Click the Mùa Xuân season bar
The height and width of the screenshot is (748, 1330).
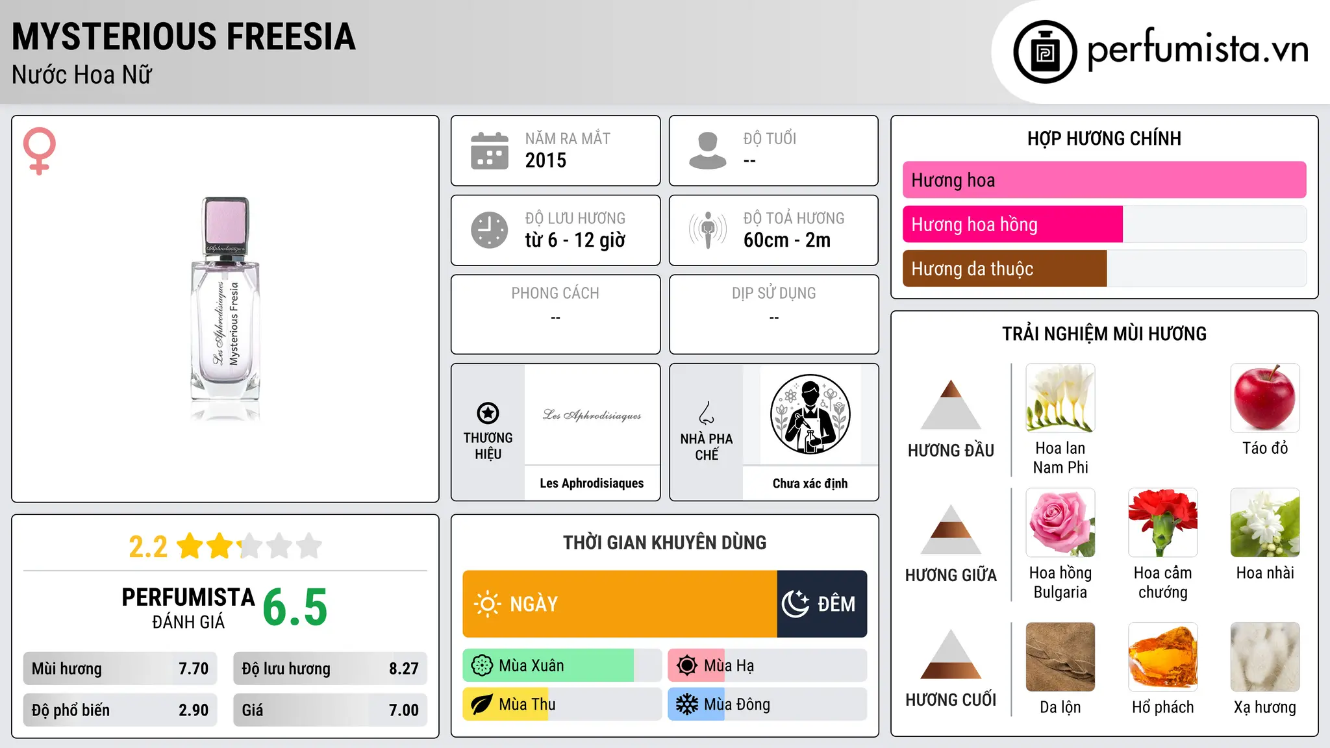click(x=562, y=666)
